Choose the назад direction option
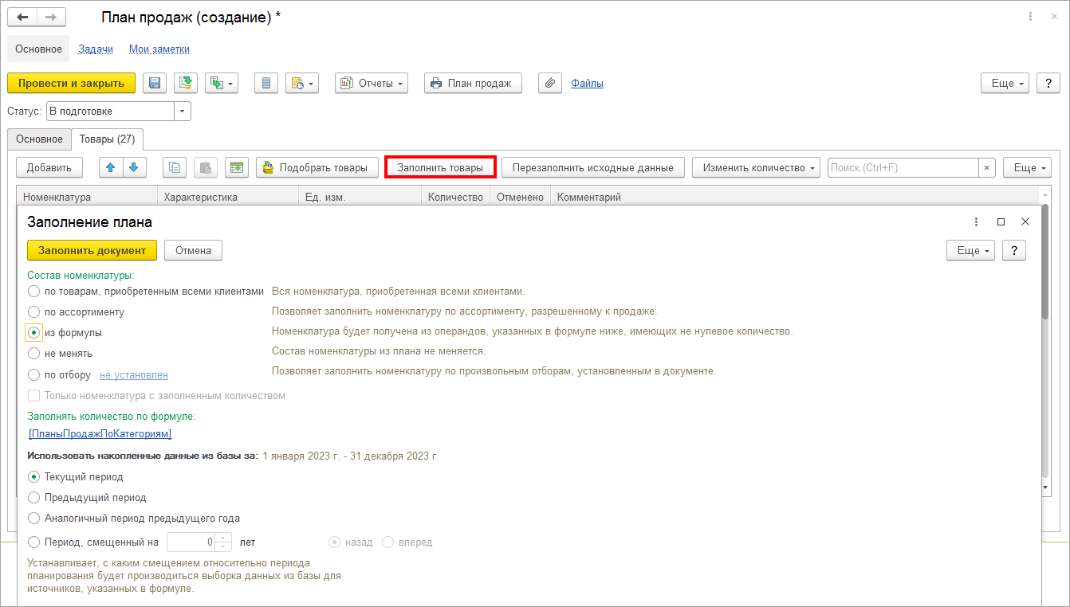 (351, 542)
